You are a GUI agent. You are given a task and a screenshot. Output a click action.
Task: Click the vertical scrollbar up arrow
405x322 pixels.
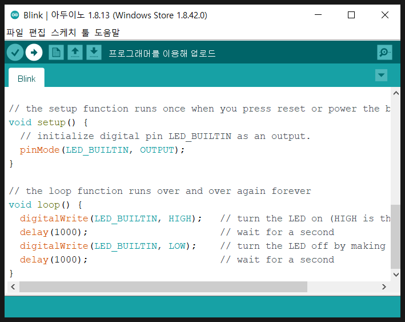(396, 93)
